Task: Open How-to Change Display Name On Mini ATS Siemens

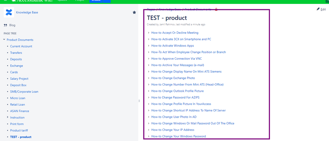Action: point(186,71)
